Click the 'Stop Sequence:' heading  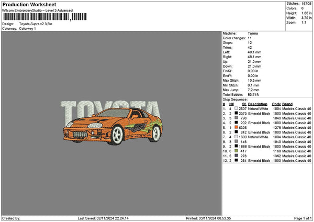(x=235, y=99)
